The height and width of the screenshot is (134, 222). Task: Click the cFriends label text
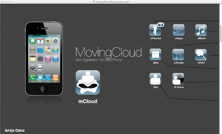[x=178, y=87]
